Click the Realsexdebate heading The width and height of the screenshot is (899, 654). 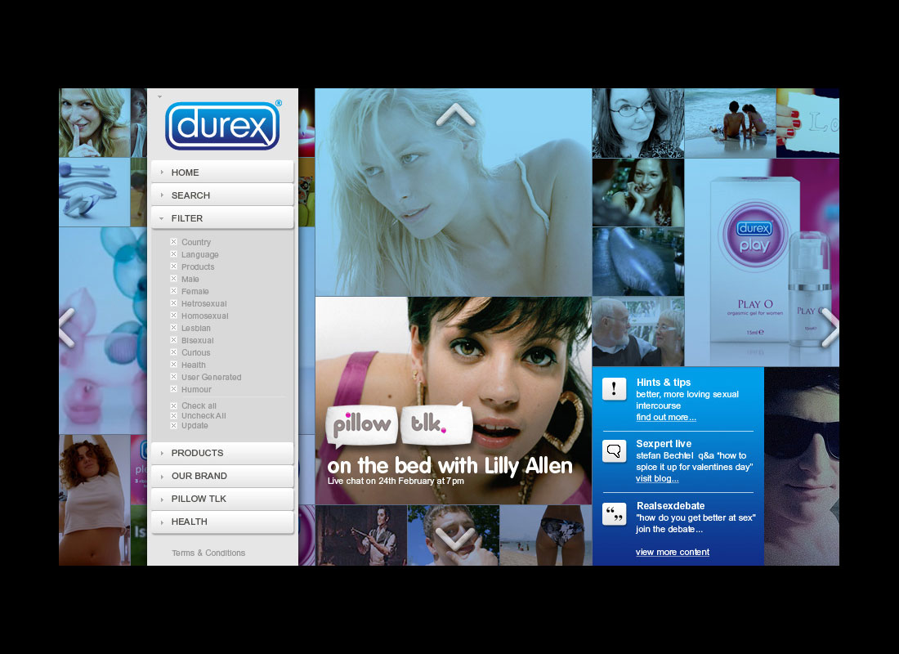pos(671,505)
